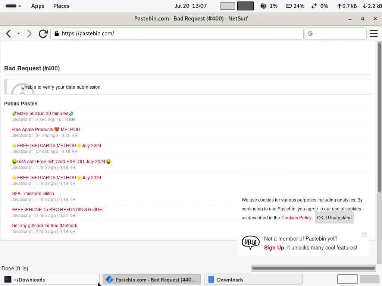This screenshot has width=382, height=286.
Task: Focus the URL address bar
Action: (x=177, y=33)
